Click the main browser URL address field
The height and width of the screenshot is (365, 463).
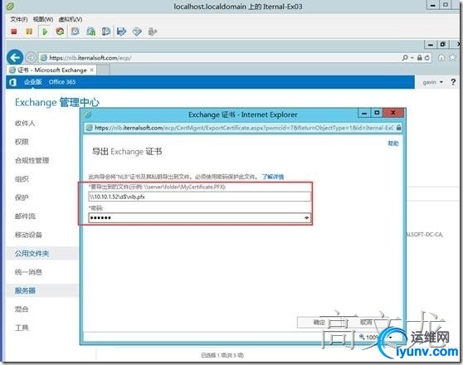coord(220,58)
